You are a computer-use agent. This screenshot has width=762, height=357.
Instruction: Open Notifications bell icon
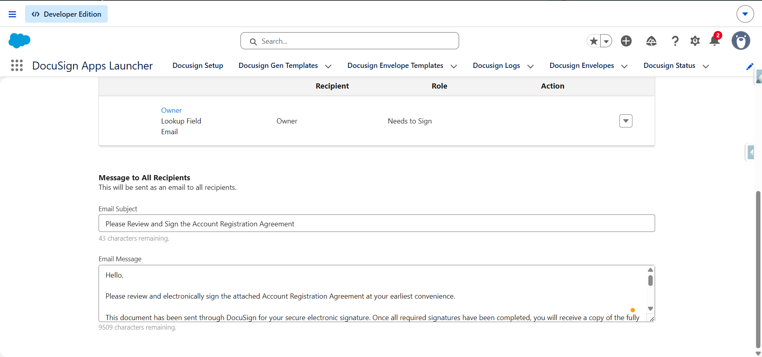[715, 40]
